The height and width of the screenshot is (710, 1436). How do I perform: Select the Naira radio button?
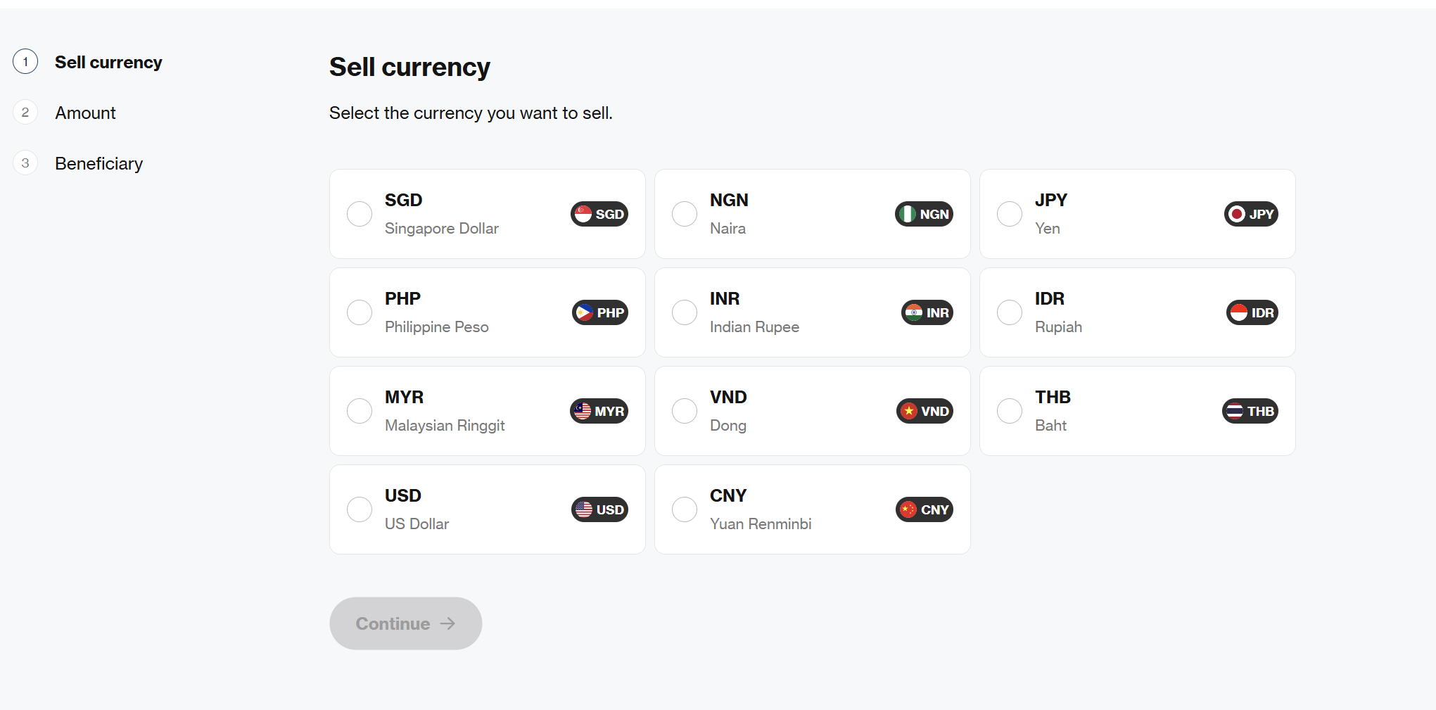coord(685,214)
